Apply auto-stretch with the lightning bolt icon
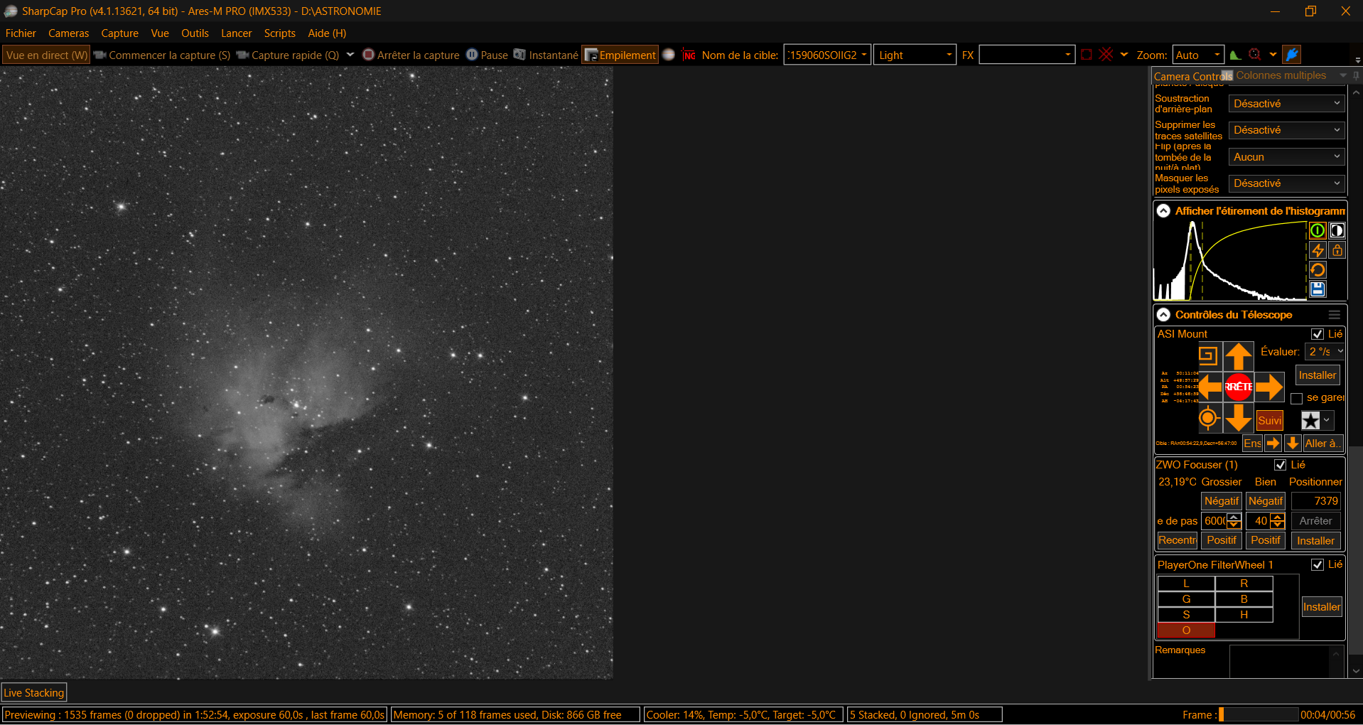 [1317, 250]
